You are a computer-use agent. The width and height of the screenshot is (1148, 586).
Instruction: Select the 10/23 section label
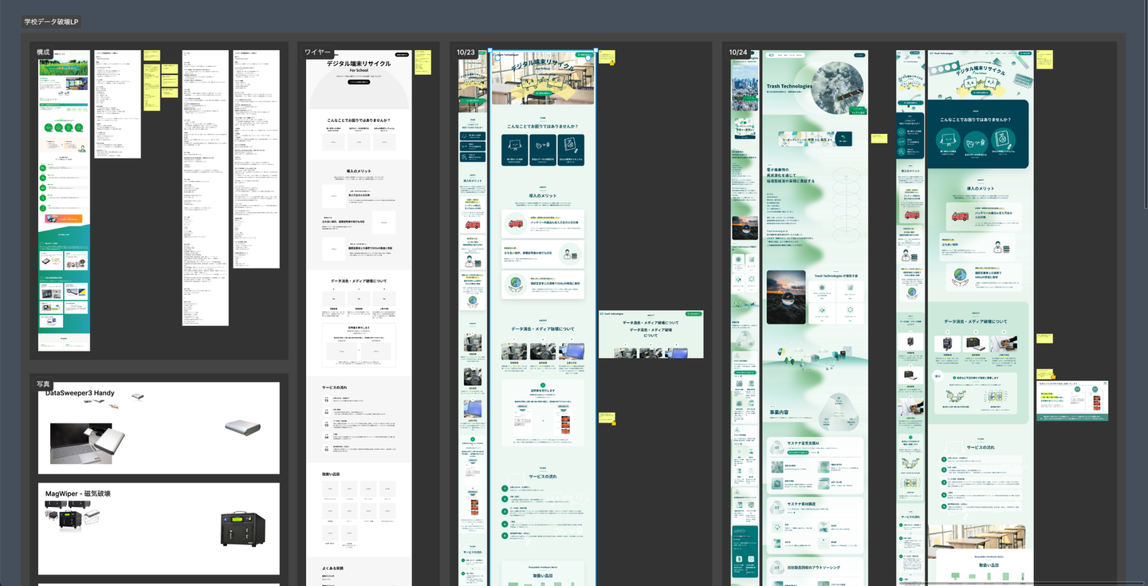[x=466, y=52]
